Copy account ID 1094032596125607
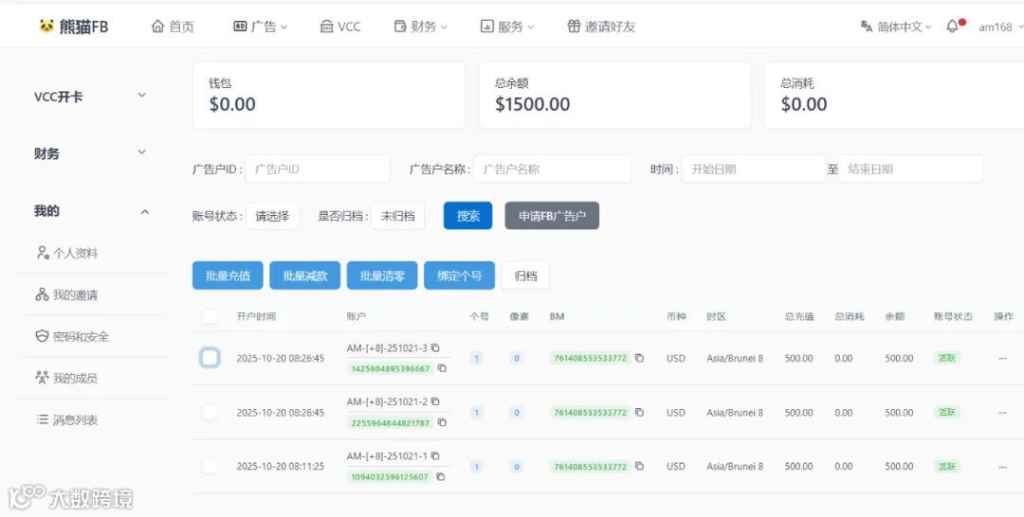This screenshot has height=517, width=1024. pyautogui.click(x=441, y=476)
